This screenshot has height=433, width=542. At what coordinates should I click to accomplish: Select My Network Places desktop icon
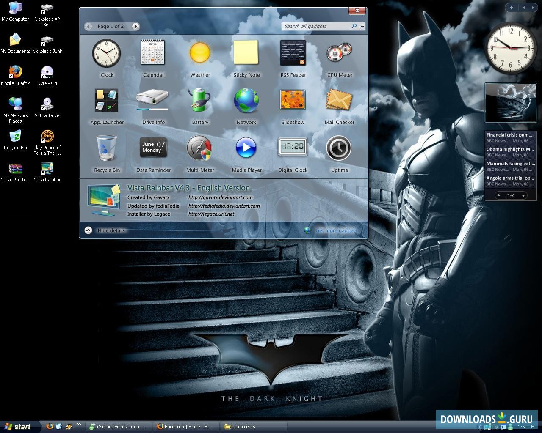tap(15, 111)
